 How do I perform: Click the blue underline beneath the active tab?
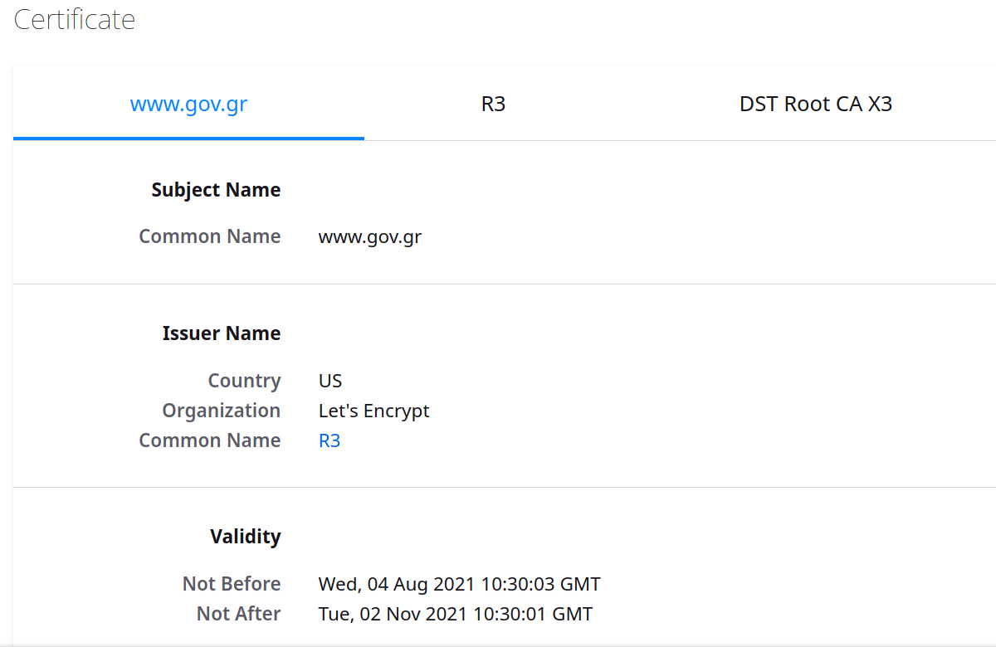pyautogui.click(x=188, y=138)
